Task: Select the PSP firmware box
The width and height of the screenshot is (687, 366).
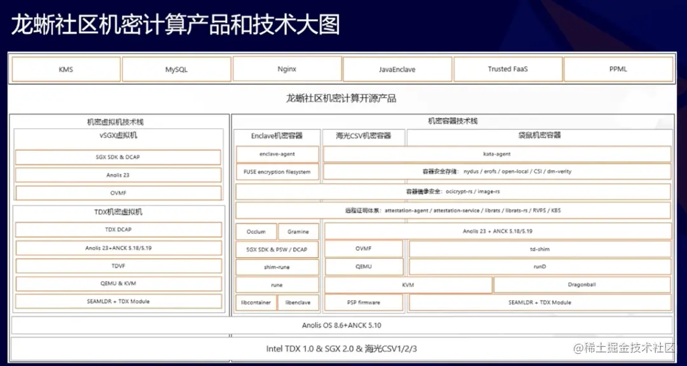Action: (364, 302)
